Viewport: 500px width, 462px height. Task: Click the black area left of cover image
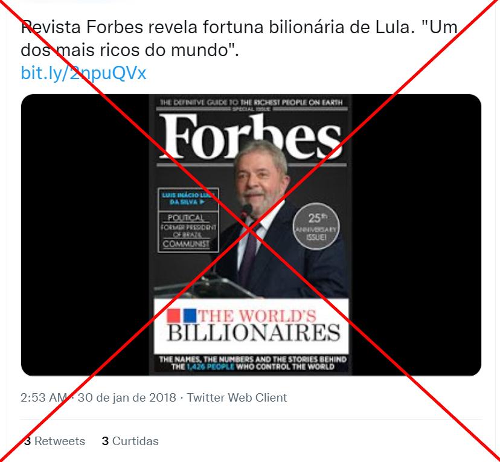pyautogui.click(x=85, y=235)
